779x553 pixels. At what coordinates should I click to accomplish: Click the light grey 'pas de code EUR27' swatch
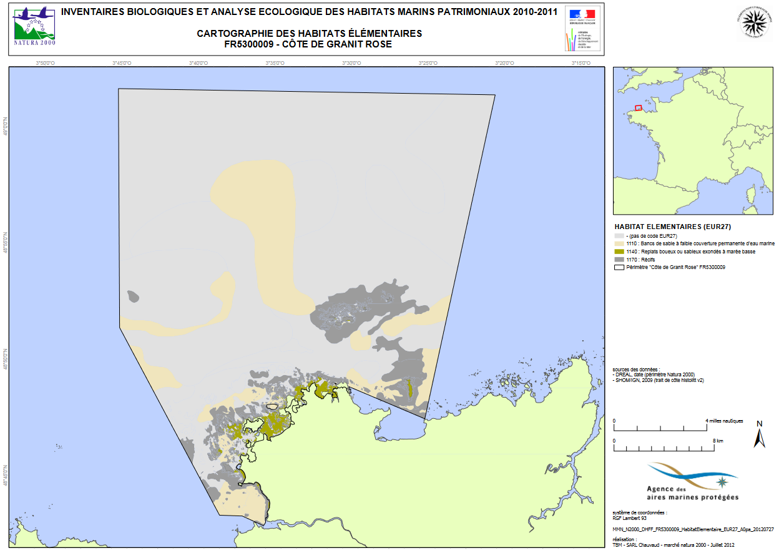tap(619, 237)
